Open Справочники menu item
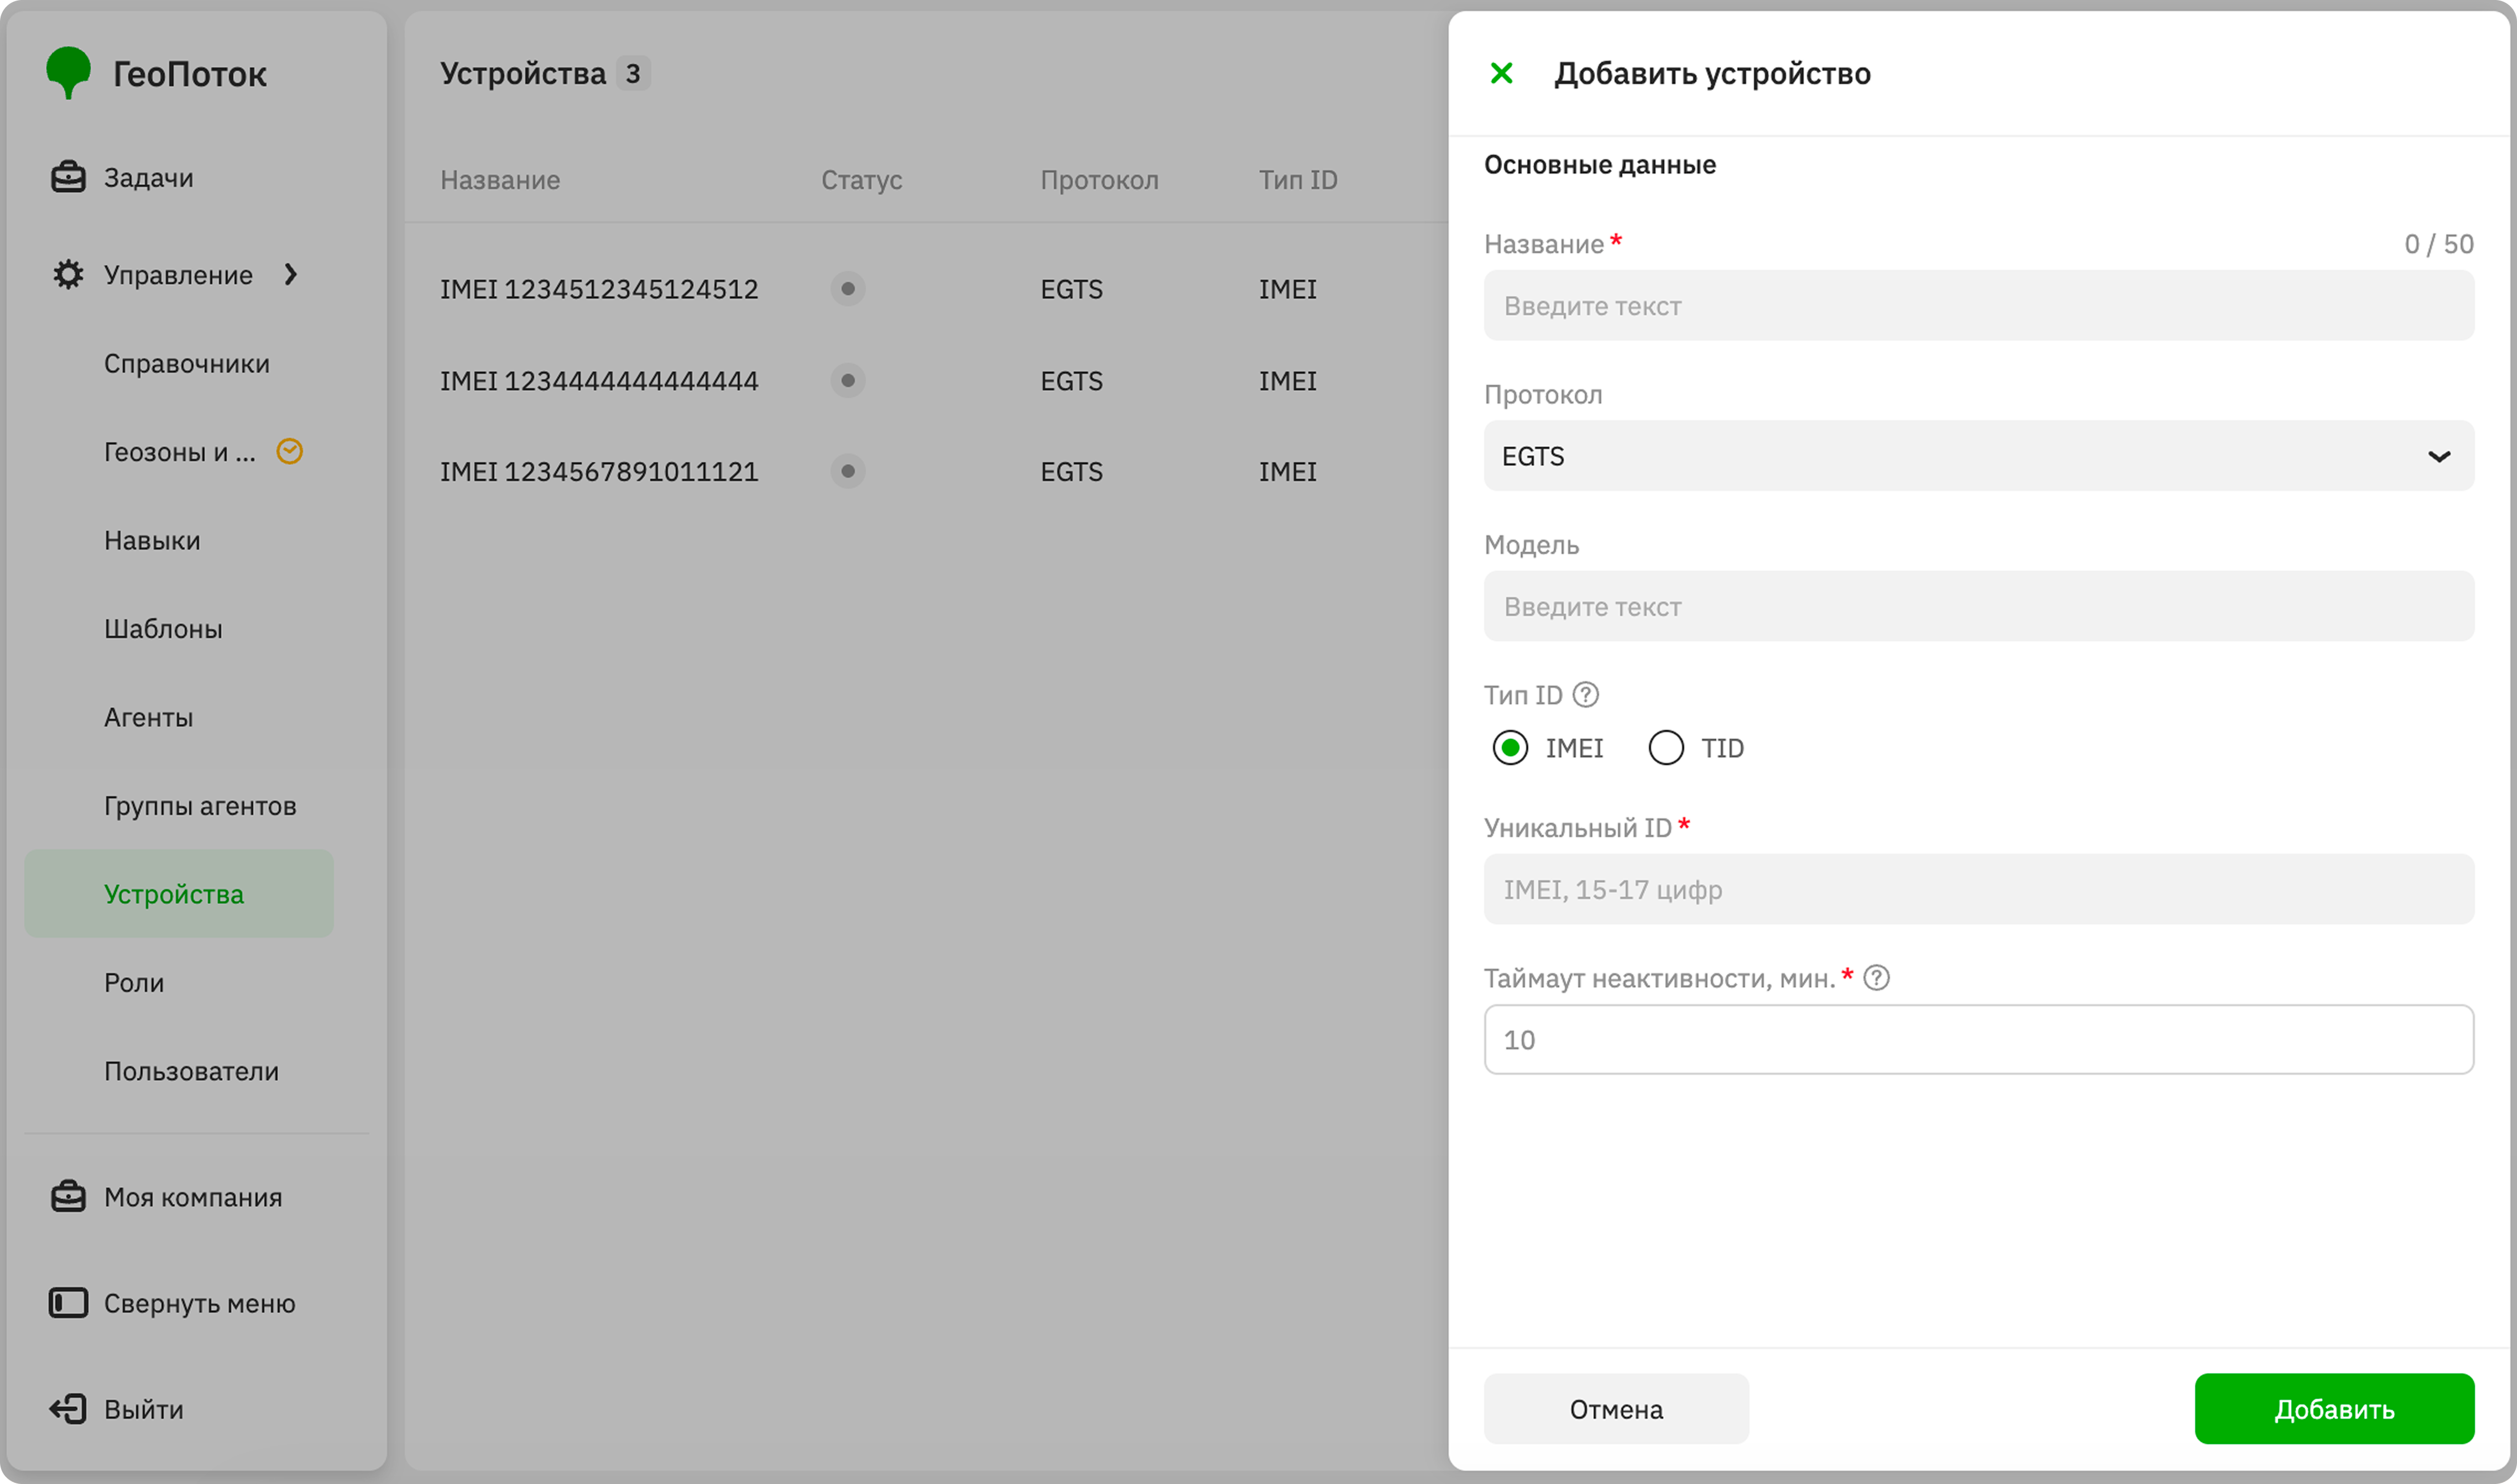 [x=187, y=363]
